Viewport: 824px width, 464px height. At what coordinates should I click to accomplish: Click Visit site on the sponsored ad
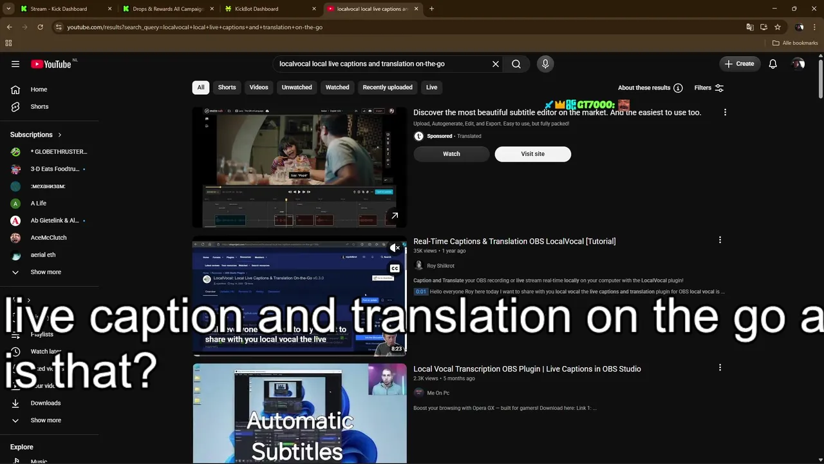(x=532, y=154)
